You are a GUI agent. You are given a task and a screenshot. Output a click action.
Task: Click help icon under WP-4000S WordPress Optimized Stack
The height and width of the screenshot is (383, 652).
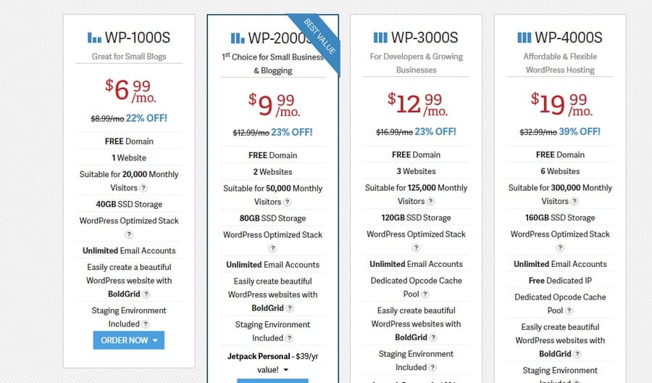(x=560, y=248)
